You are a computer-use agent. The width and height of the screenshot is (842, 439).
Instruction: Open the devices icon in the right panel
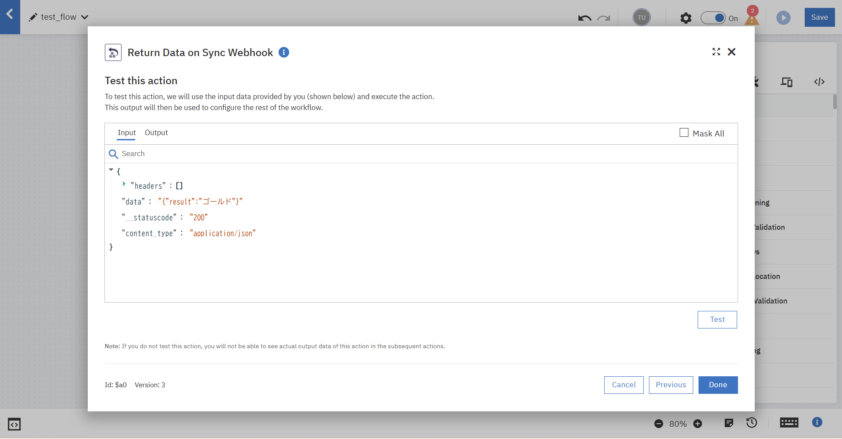787,82
